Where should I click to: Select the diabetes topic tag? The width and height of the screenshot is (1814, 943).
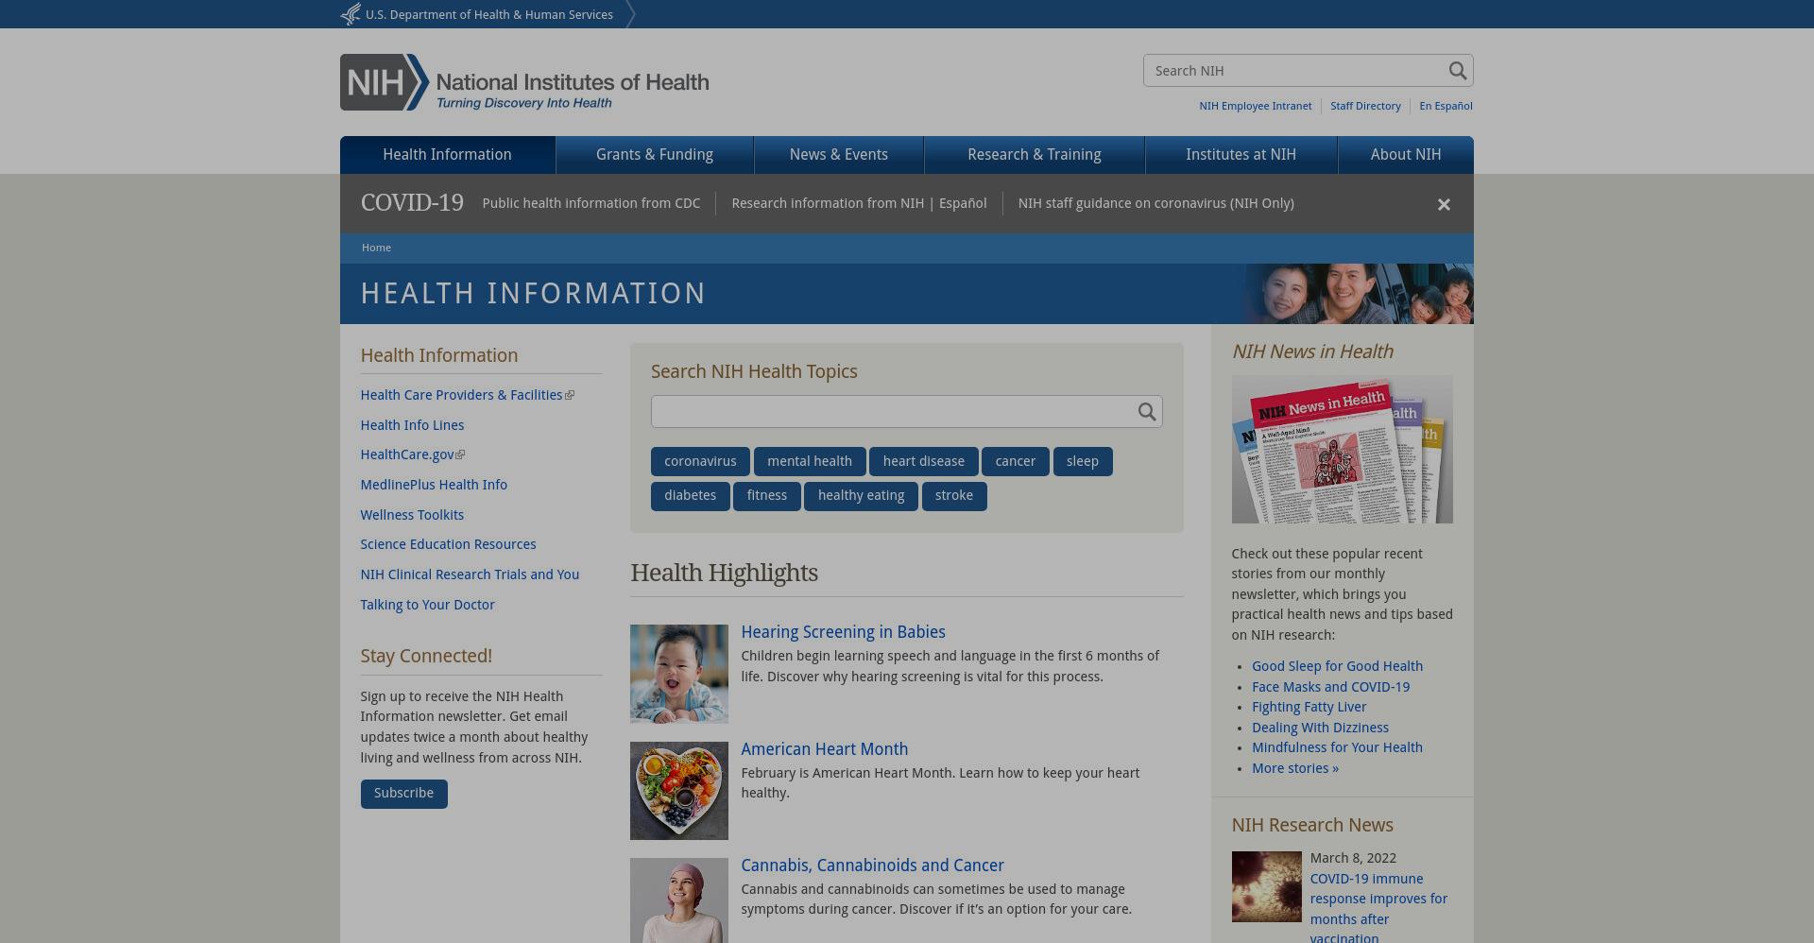(x=691, y=496)
